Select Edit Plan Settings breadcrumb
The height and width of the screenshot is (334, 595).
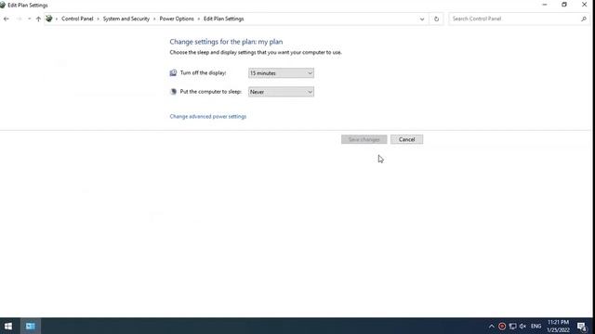223,19
